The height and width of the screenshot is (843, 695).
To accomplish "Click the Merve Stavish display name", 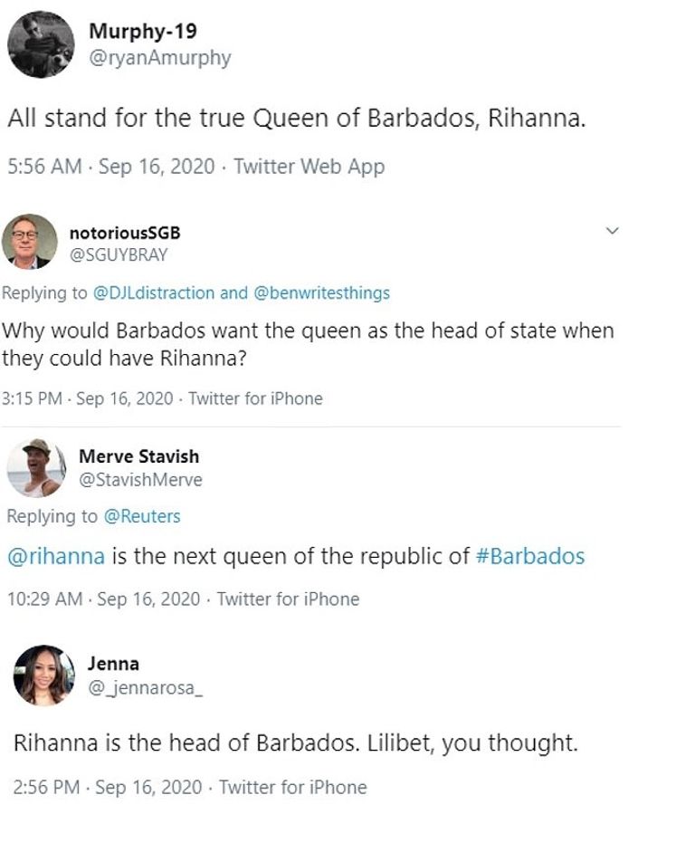I will 138,456.
